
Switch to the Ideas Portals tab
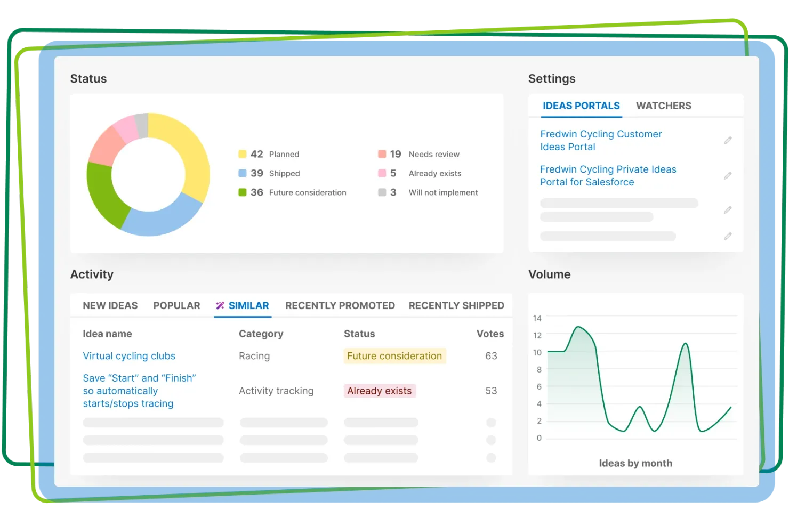[x=581, y=106]
